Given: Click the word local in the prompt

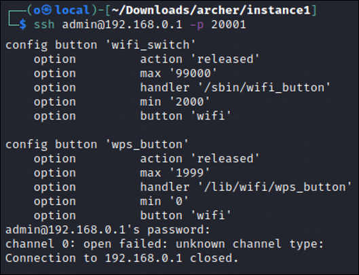Looking at the screenshot, I should 73,10.
